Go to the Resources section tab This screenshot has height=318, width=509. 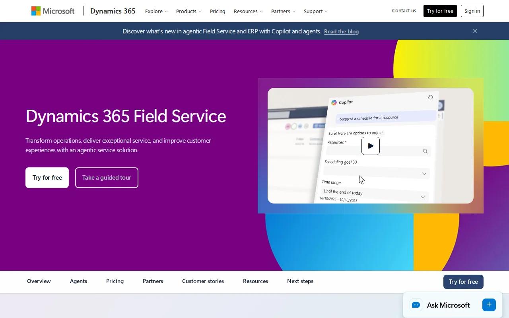pos(255,281)
